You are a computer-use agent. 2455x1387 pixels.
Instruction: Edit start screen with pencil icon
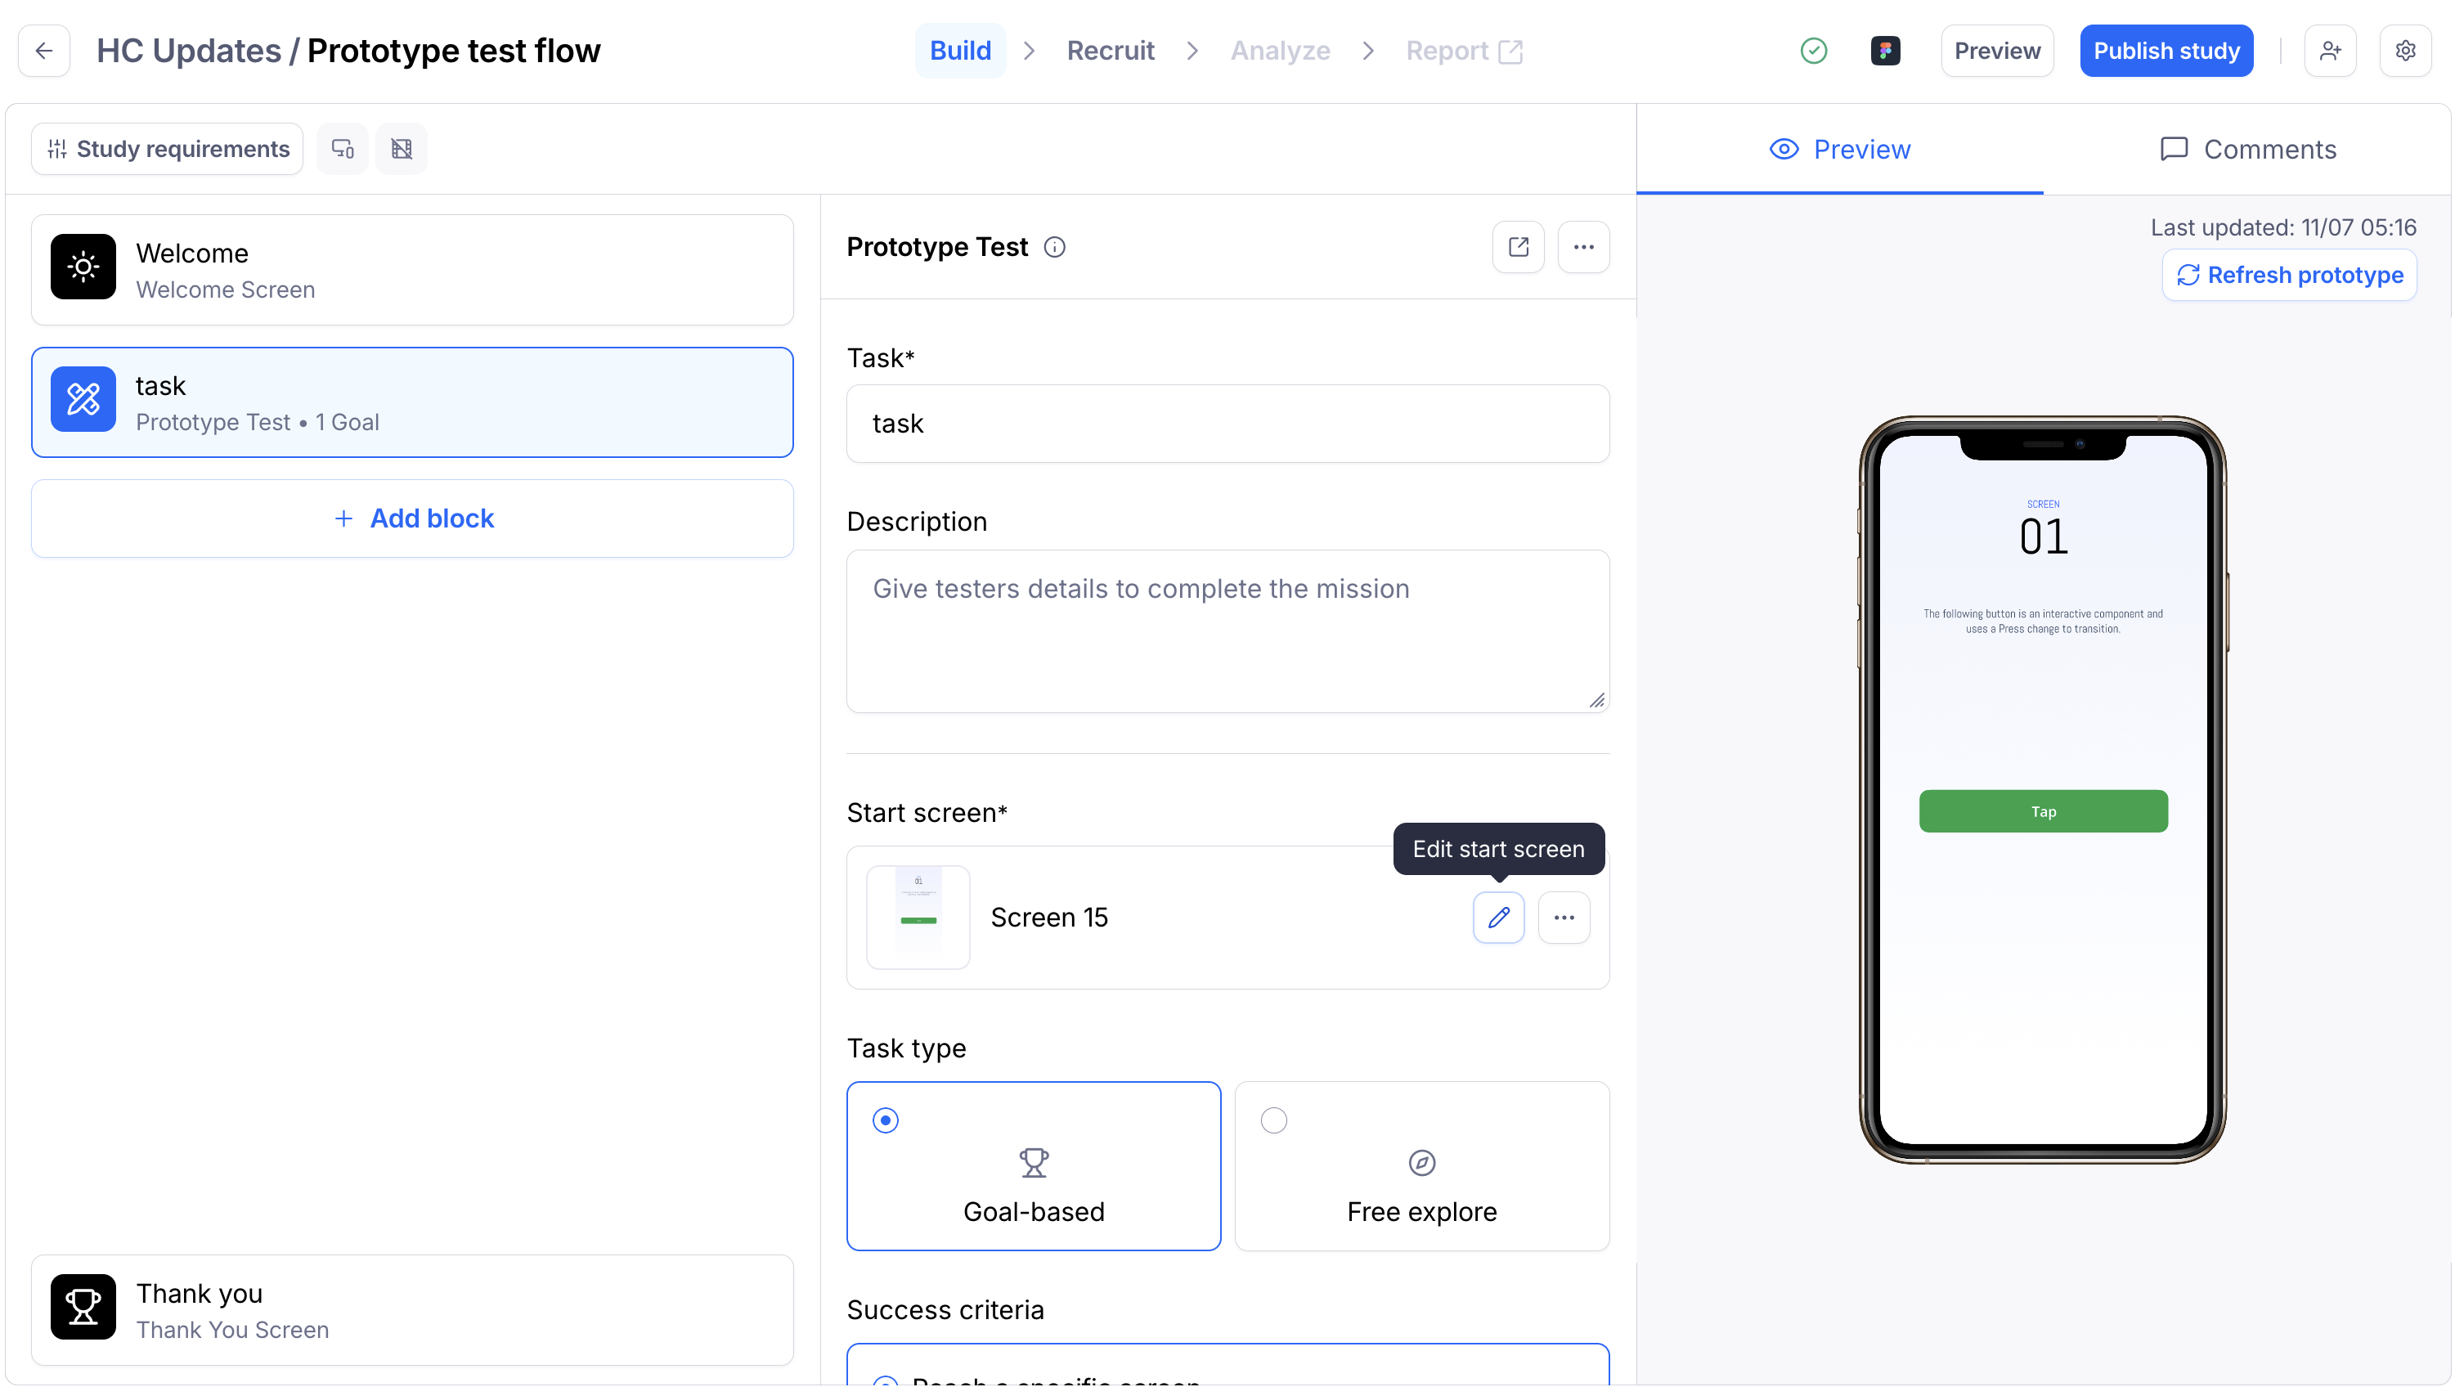tap(1498, 917)
